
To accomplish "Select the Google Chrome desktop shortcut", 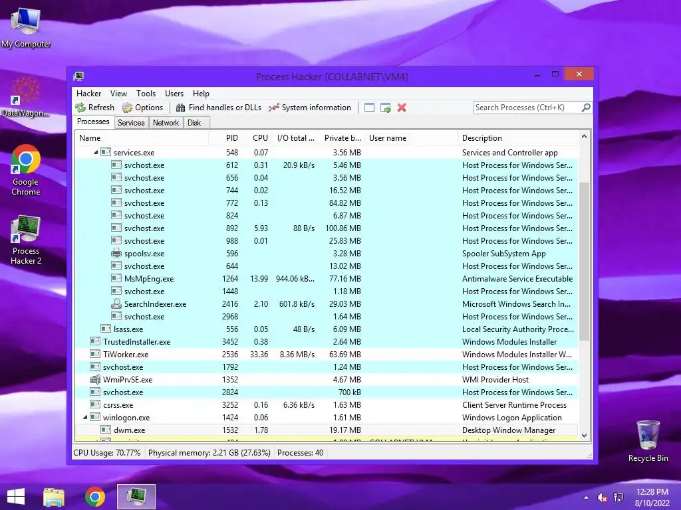I will tap(26, 170).
